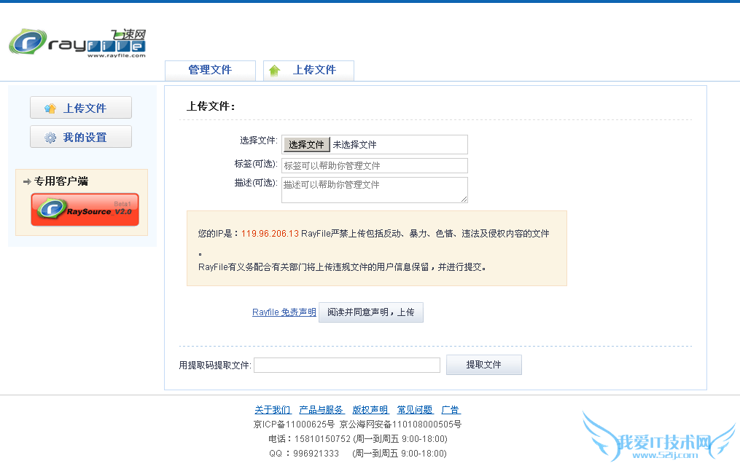Click the description box resize handle
The height and width of the screenshot is (466, 740).
tap(464, 200)
